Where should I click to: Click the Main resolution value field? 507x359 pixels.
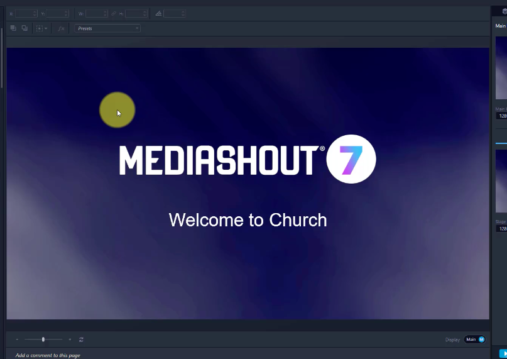(502, 116)
